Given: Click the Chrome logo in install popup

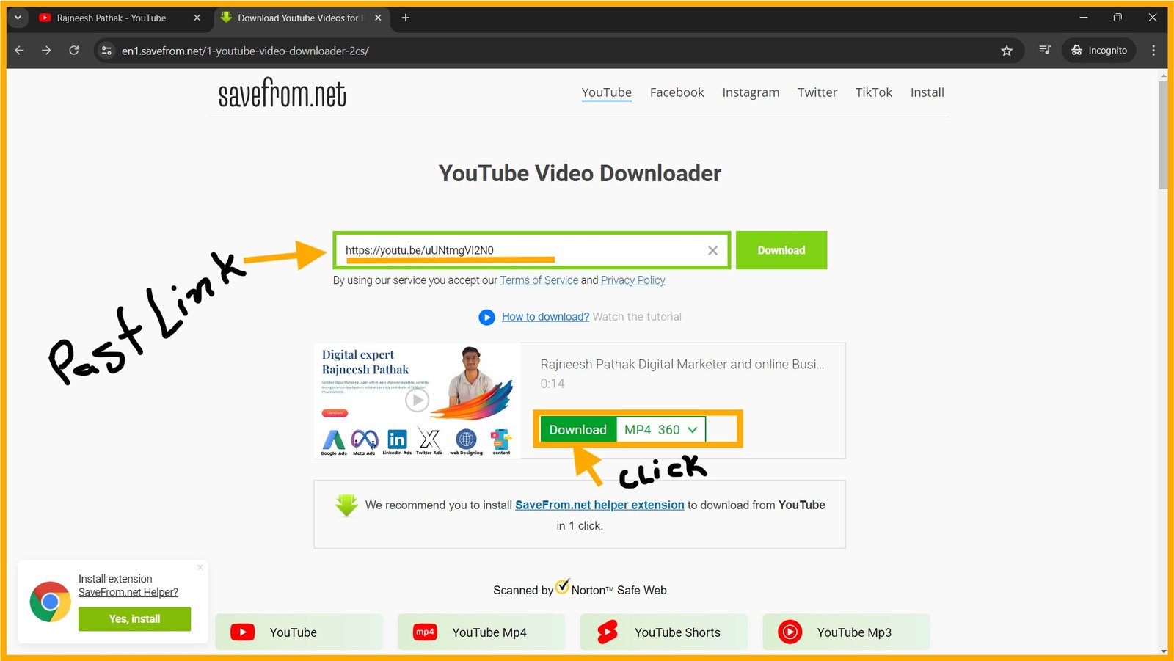Looking at the screenshot, I should tap(50, 602).
